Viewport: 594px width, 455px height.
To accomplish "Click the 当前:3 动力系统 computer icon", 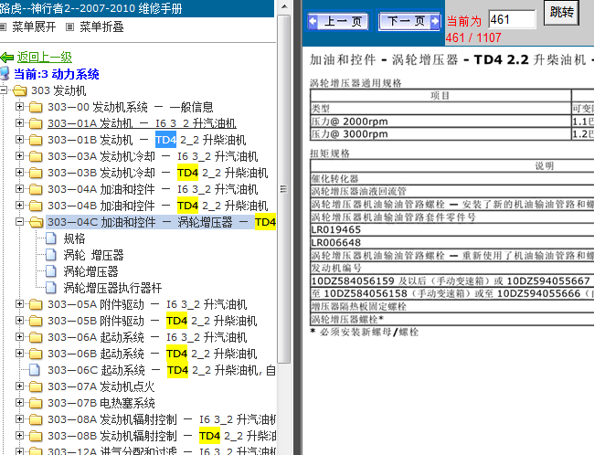I will [x=5, y=73].
